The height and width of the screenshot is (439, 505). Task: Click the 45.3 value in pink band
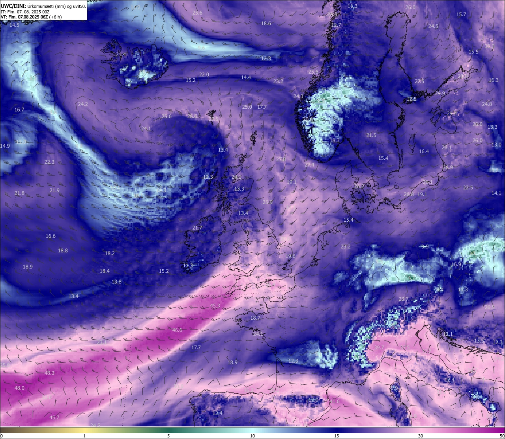[215, 306]
